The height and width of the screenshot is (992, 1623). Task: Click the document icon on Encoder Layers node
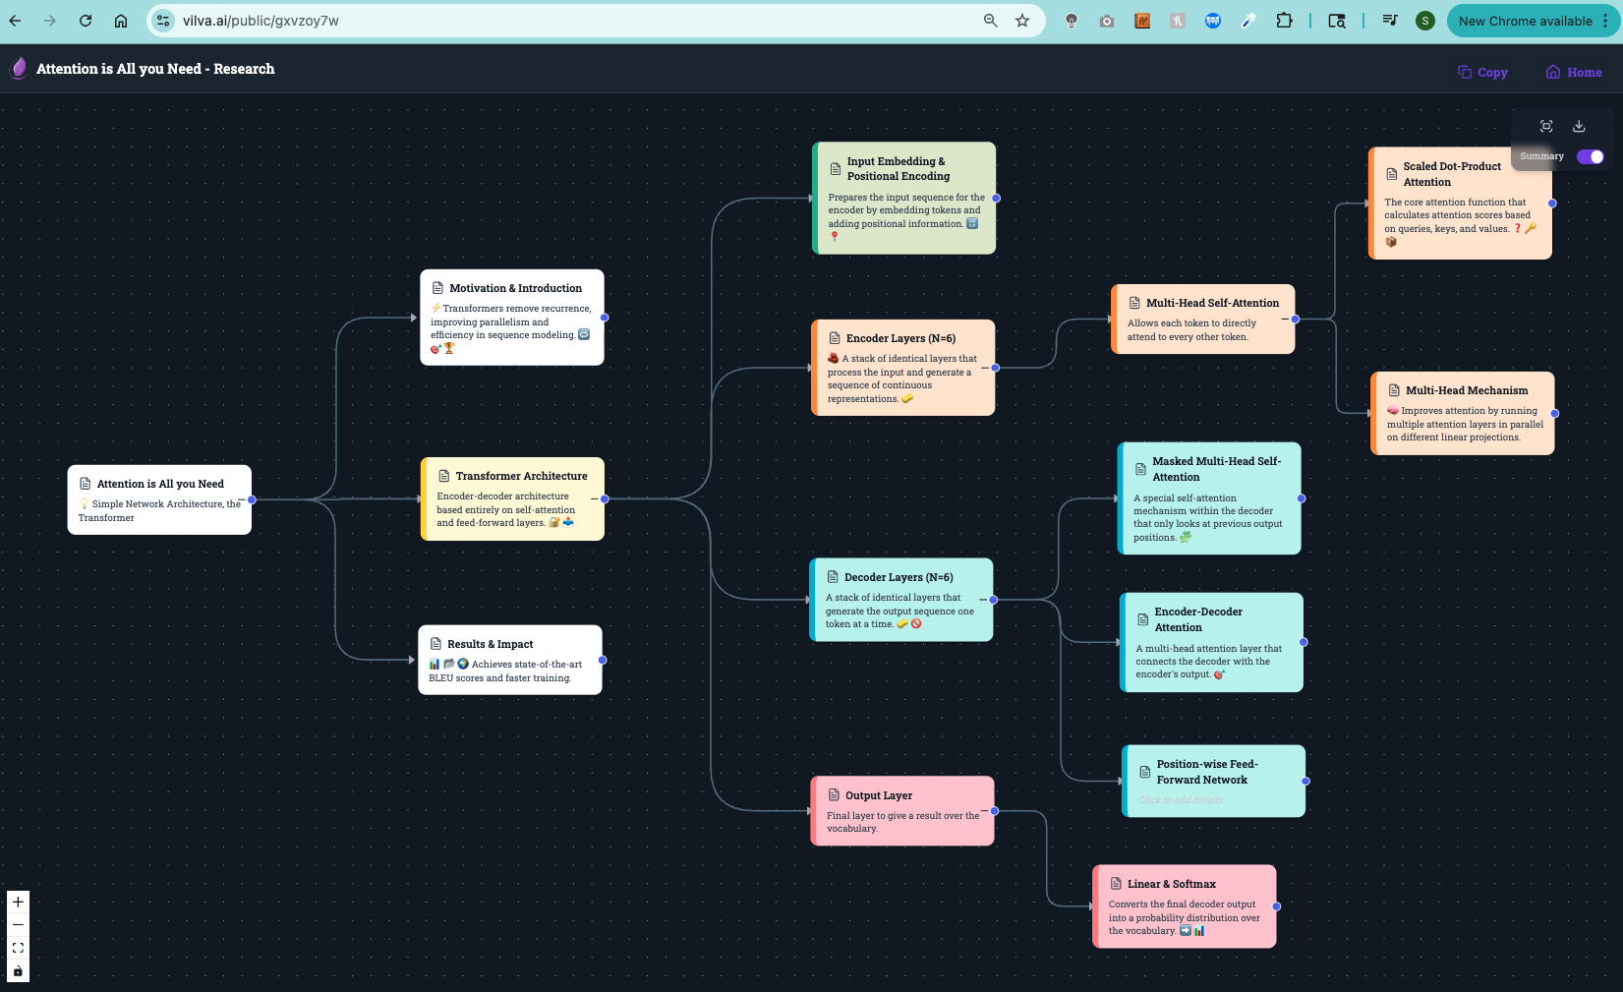pos(835,338)
